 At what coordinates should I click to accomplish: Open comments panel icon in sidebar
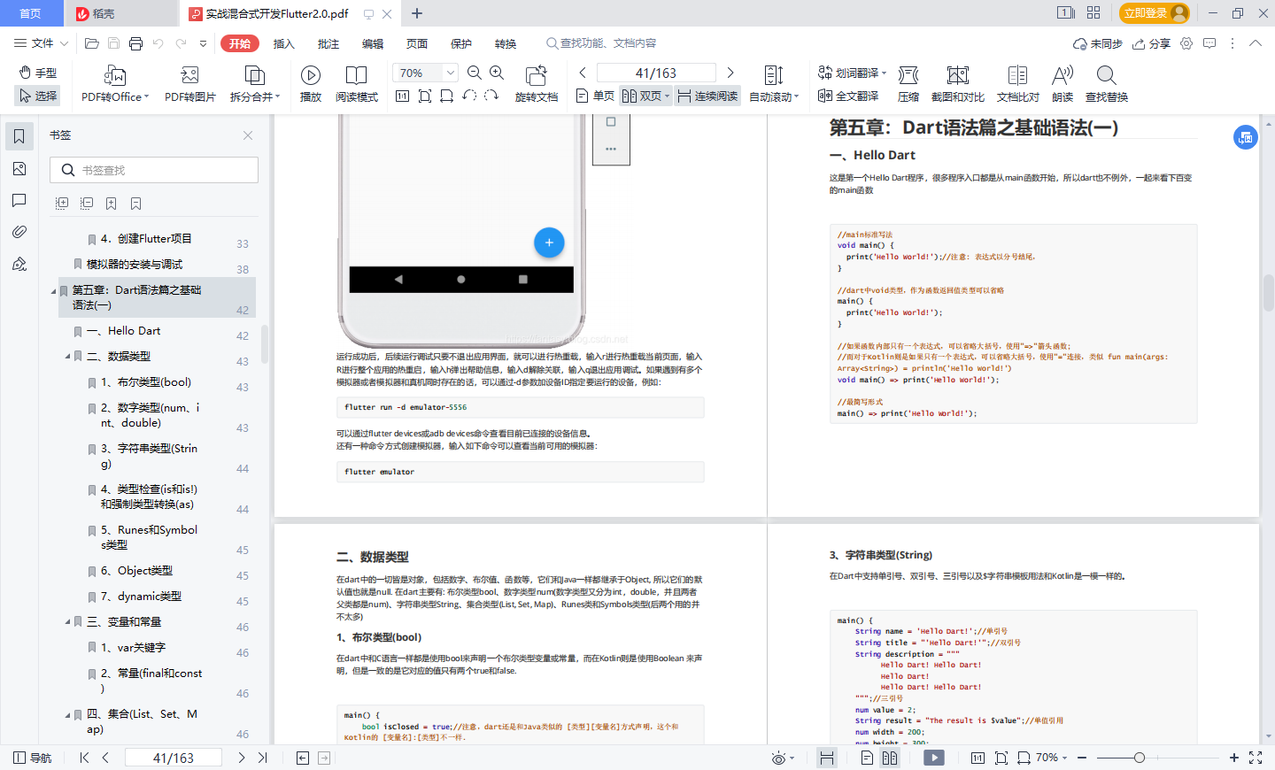pyautogui.click(x=19, y=200)
